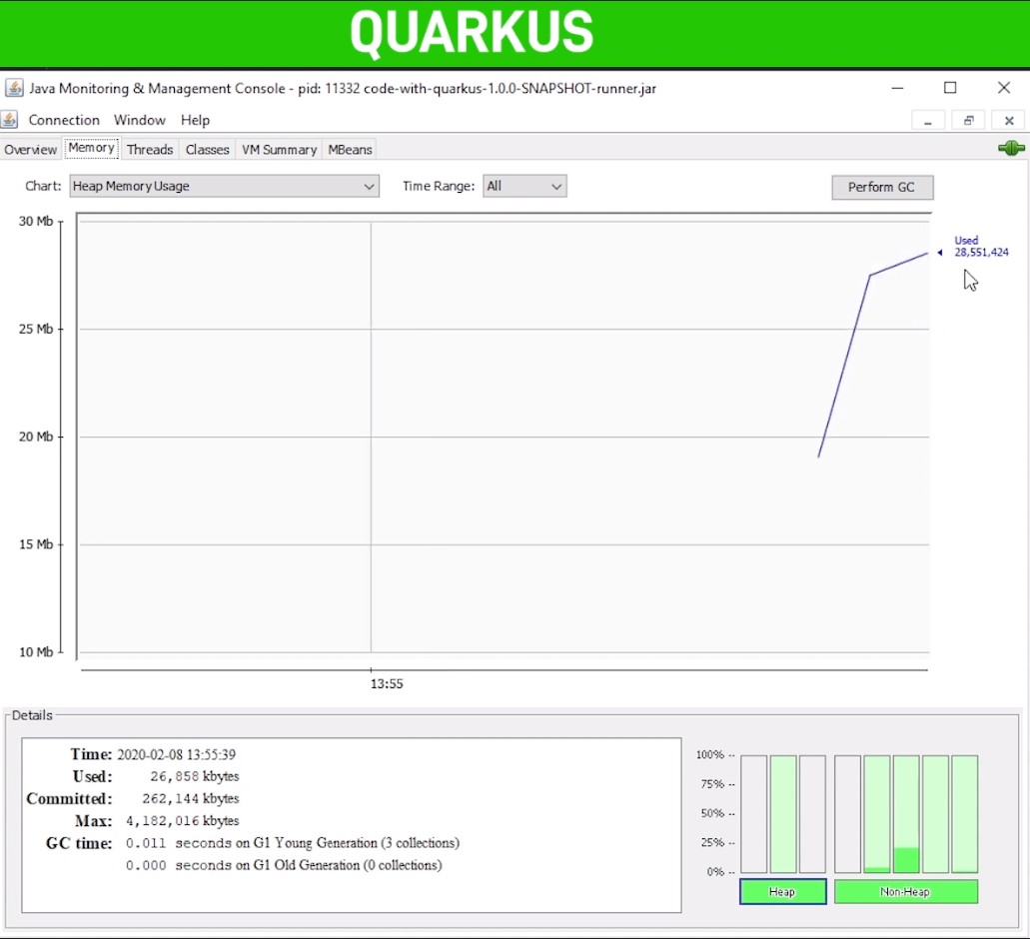1030x939 pixels.
Task: Maximize the Java Monitoring Console window
Action: (x=950, y=88)
